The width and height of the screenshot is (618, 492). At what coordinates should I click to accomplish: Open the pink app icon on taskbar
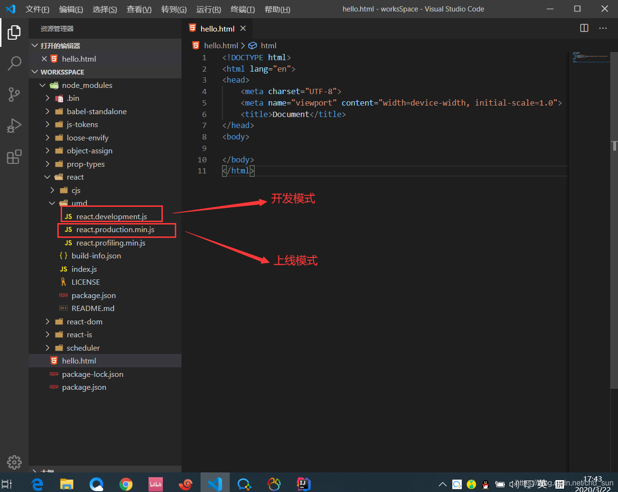(x=156, y=484)
